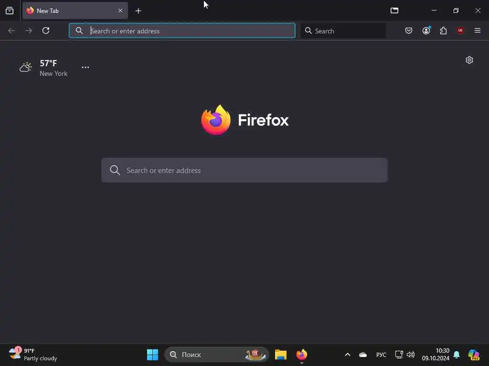This screenshot has height=366, width=489.
Task: Close the New Tab tab
Action: point(120,10)
